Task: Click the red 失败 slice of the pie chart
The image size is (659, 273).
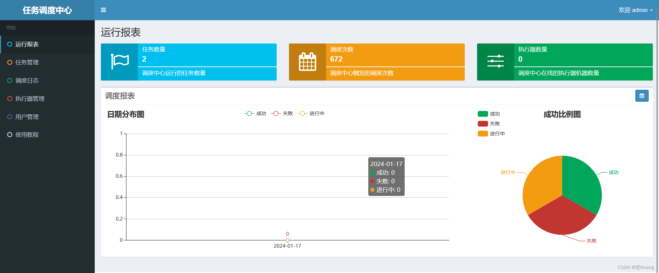Action: click(x=563, y=218)
